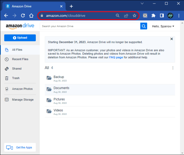Screen dimensions: 184x155
Task: Follow the FAQ page link
Action: coord(116,57)
